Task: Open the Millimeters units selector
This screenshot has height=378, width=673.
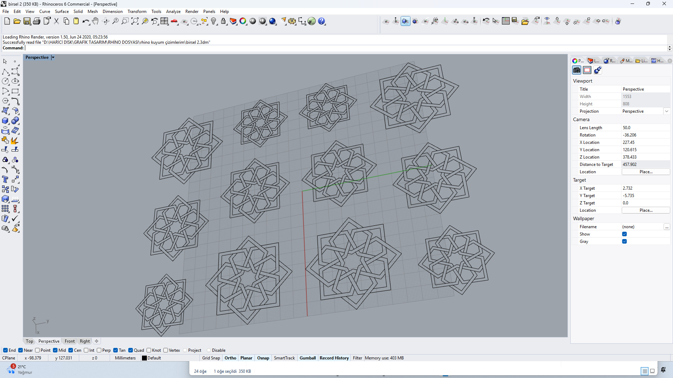Action: (125, 358)
